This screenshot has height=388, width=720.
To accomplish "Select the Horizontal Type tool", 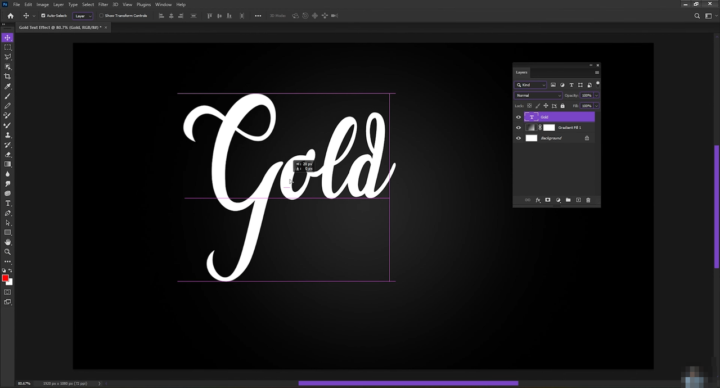I will click(x=7, y=203).
